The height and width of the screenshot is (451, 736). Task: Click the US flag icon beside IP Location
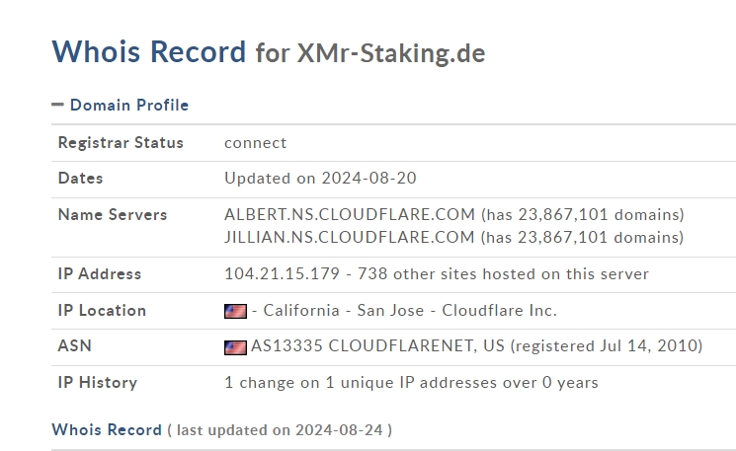[236, 311]
